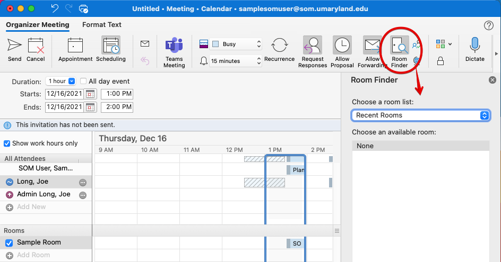Image resolution: width=501 pixels, height=262 pixels.
Task: Close the Room Finder panel
Action: pos(493,80)
